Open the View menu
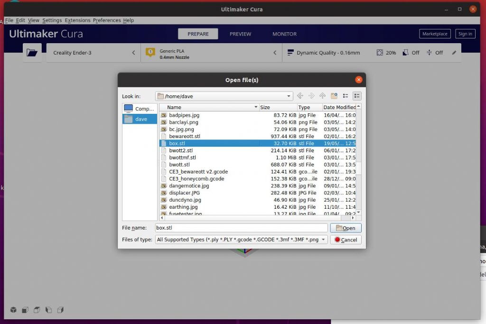The image size is (486, 324). (34, 20)
